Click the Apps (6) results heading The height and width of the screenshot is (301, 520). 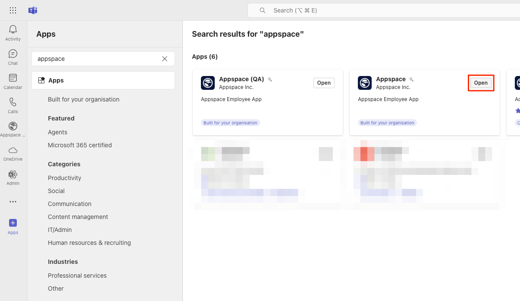coord(205,57)
